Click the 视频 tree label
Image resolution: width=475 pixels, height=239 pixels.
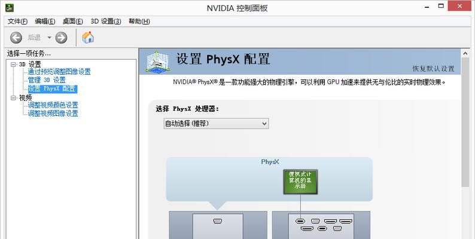pyautogui.click(x=26, y=98)
